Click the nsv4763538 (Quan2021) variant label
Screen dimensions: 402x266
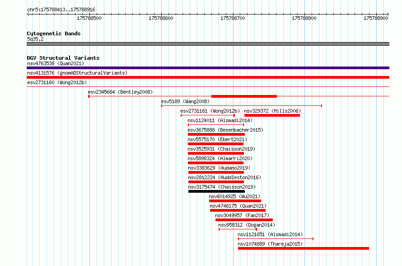(56, 63)
